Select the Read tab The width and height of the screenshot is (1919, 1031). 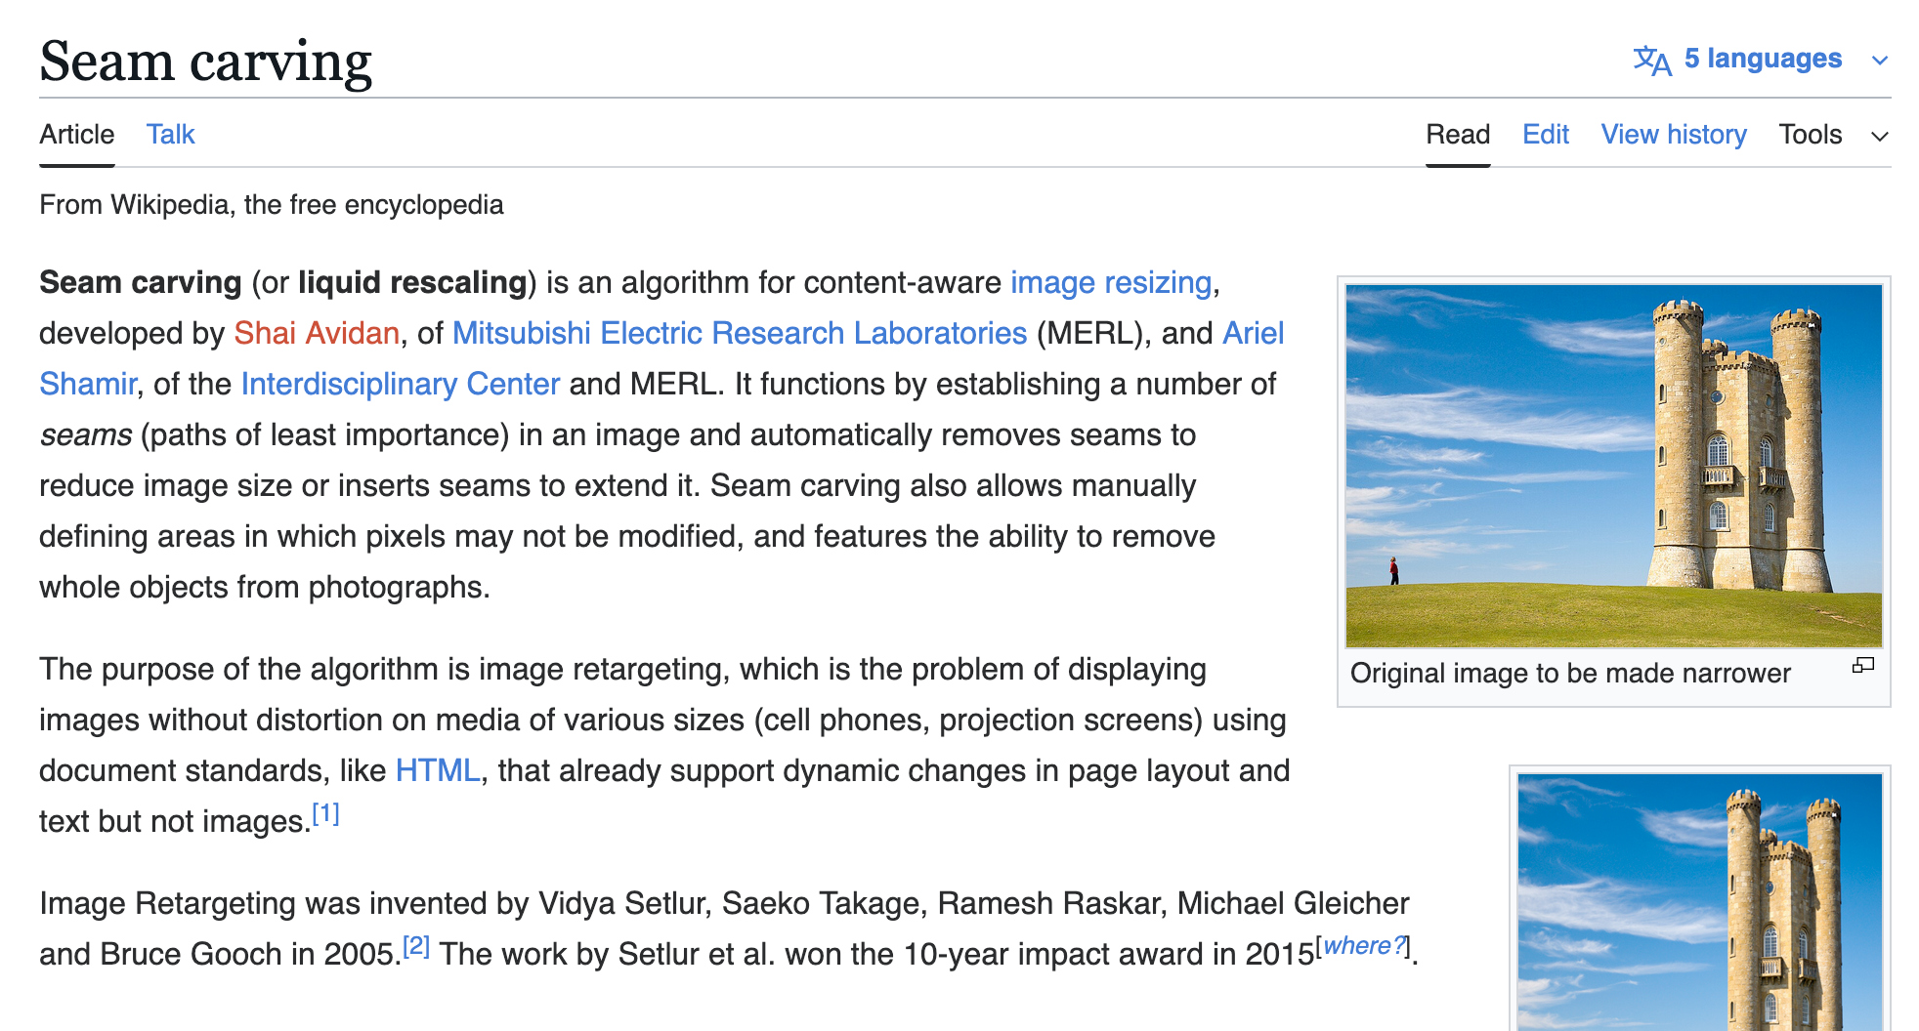pyautogui.click(x=1457, y=135)
